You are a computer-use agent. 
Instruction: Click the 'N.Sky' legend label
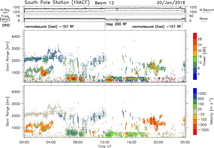[5, 10]
